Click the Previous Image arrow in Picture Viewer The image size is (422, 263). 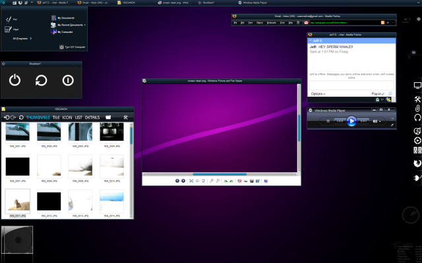[177, 181]
